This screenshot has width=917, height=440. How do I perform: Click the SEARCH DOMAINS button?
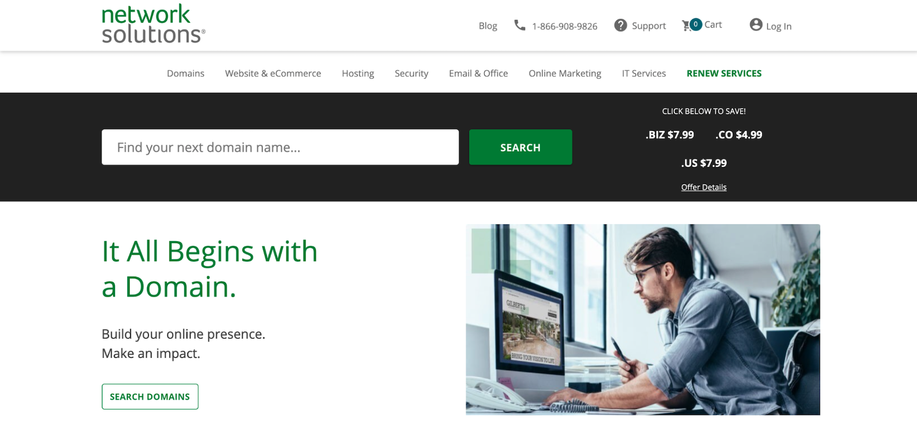(x=150, y=396)
